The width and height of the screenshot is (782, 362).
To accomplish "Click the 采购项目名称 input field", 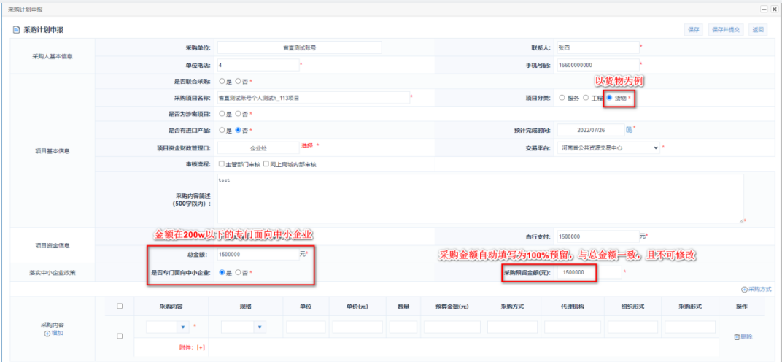I will [312, 97].
